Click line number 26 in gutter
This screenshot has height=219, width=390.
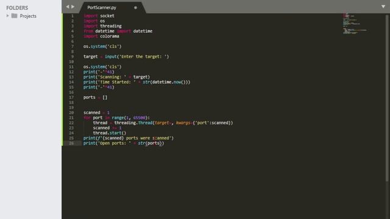pyautogui.click(x=71, y=144)
